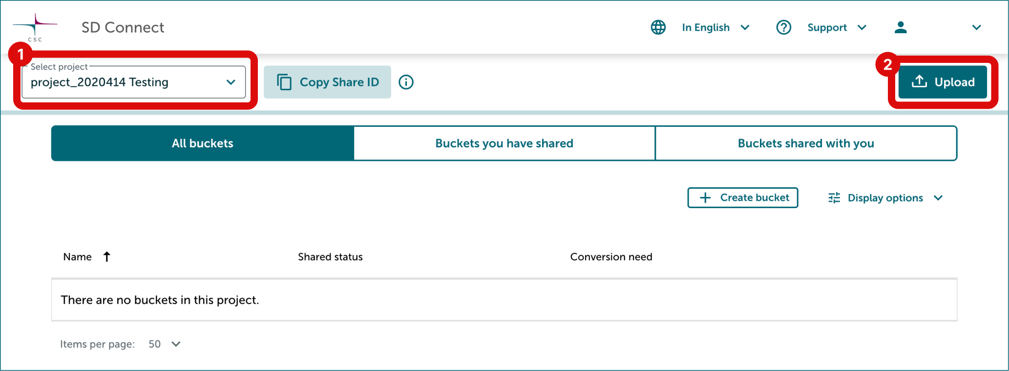Click the upload arrow icon
This screenshot has width=1009, height=371.
[919, 81]
